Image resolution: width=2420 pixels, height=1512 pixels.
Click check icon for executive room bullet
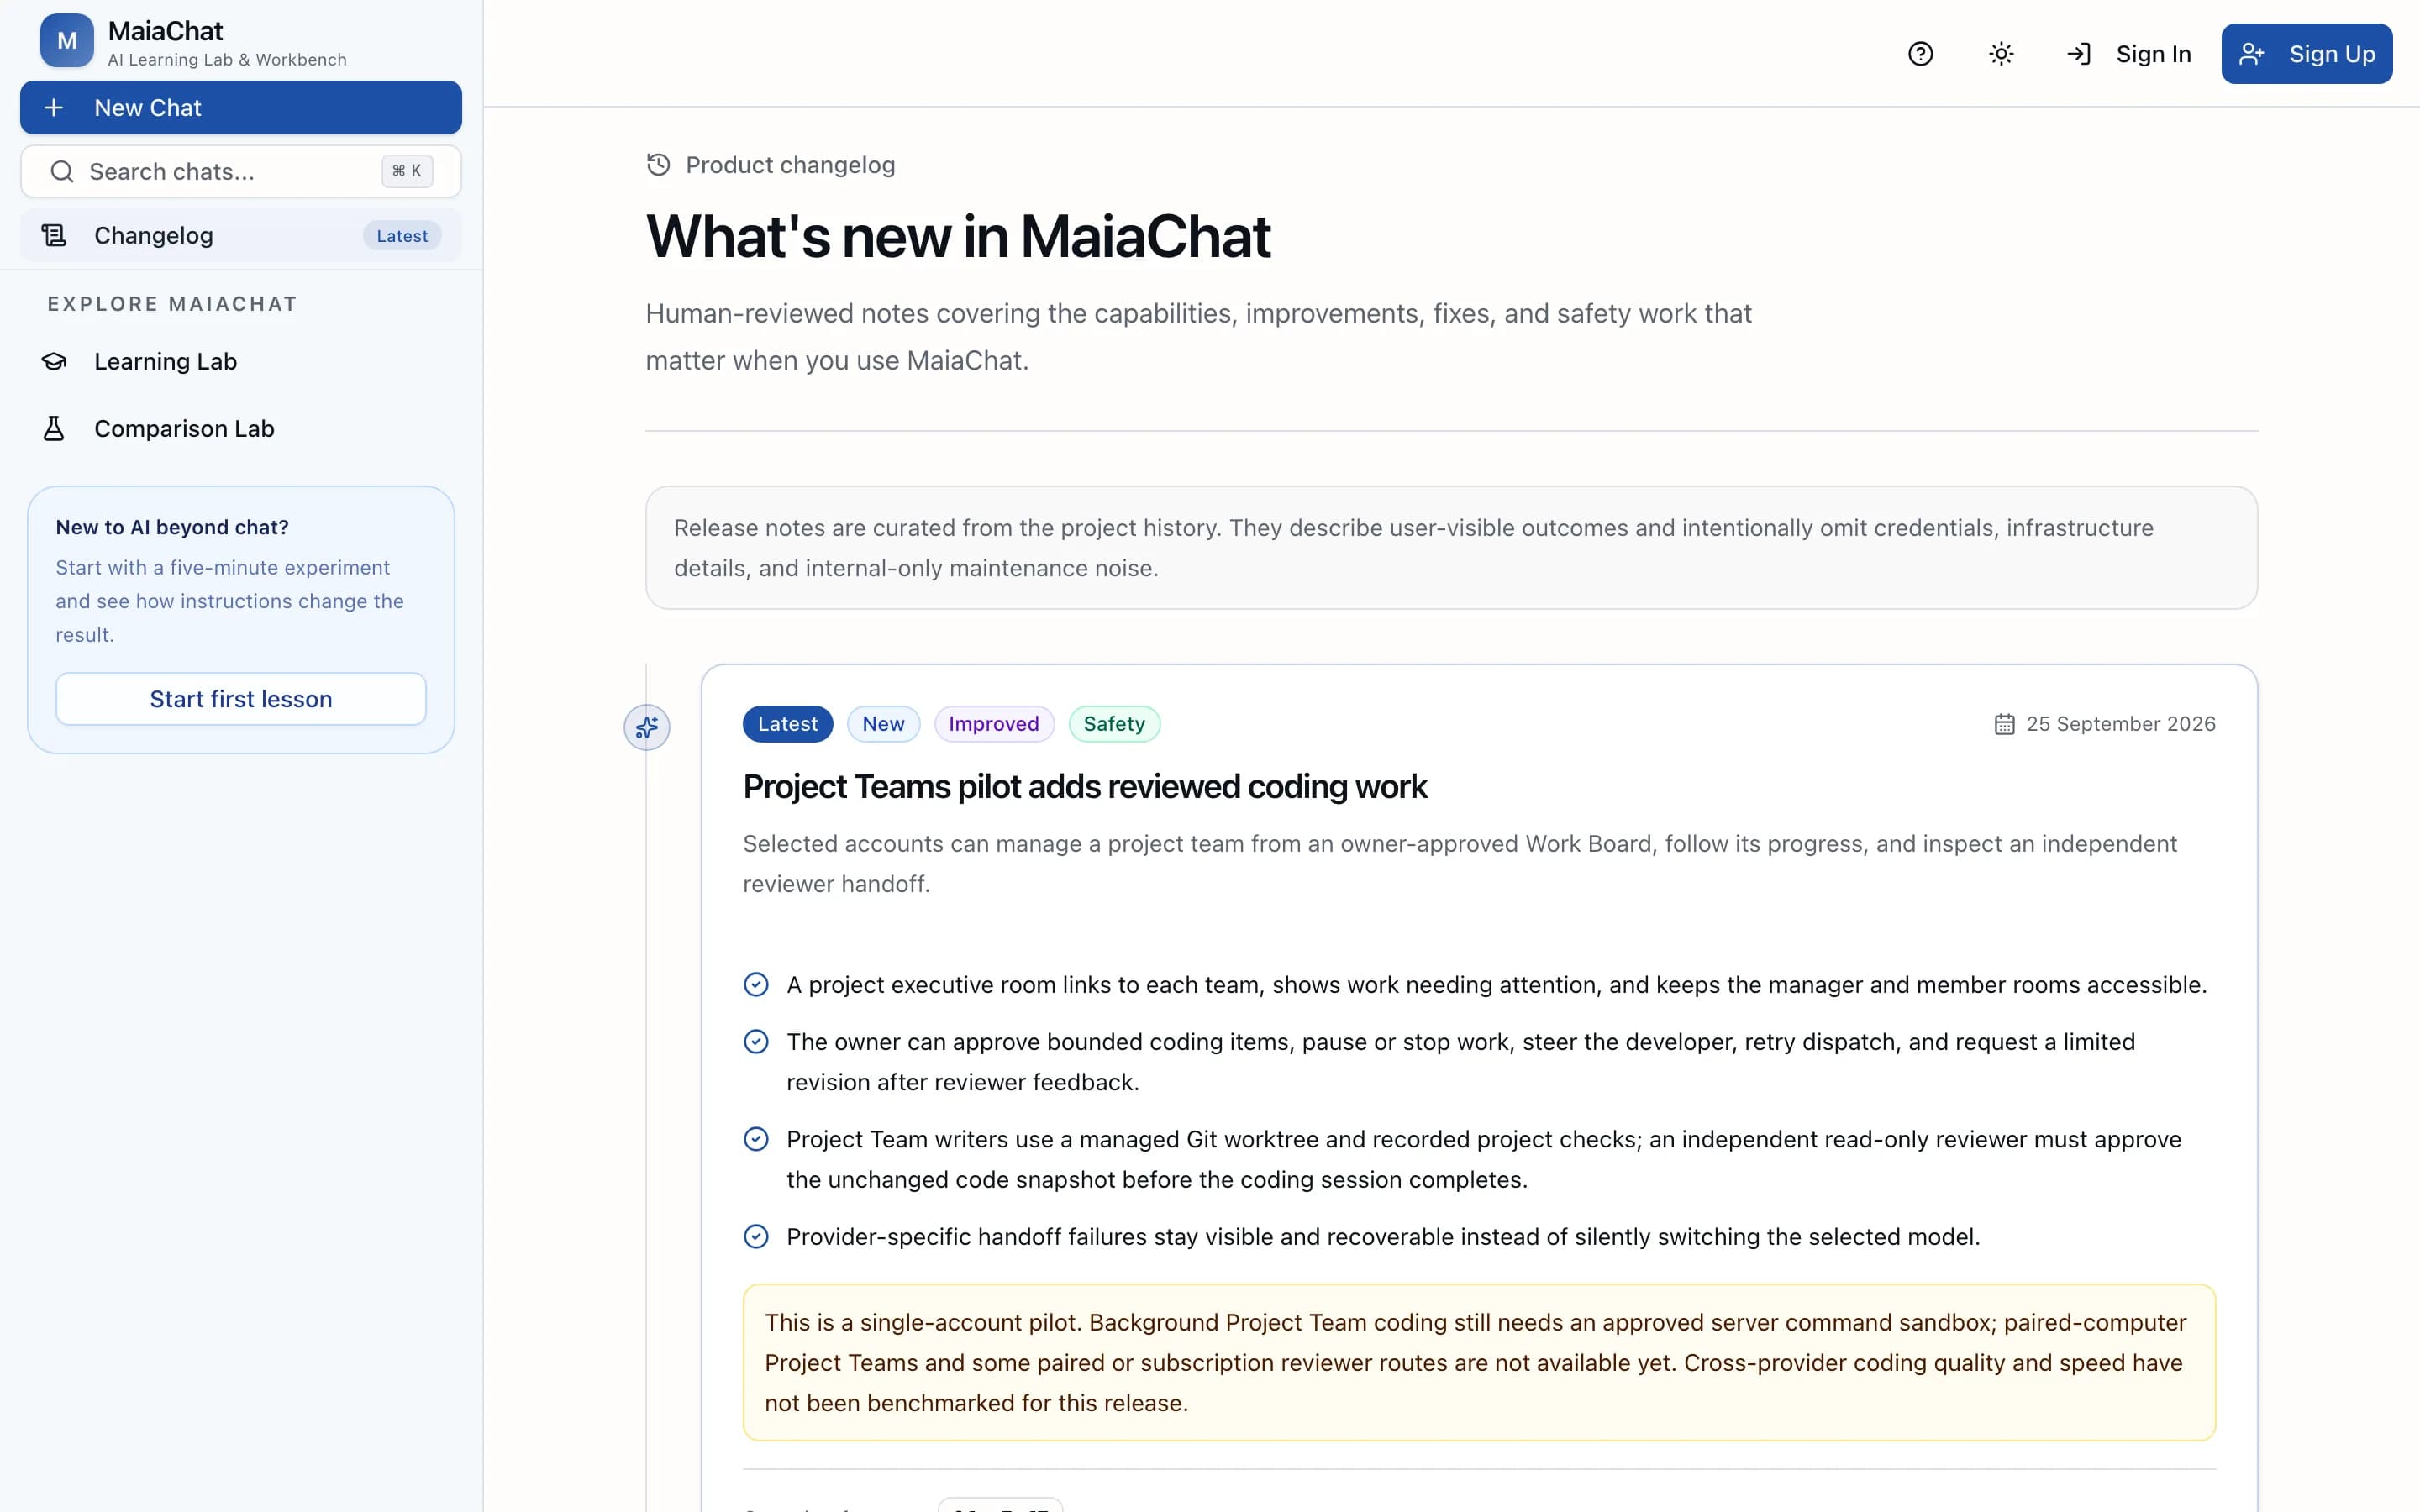click(756, 985)
